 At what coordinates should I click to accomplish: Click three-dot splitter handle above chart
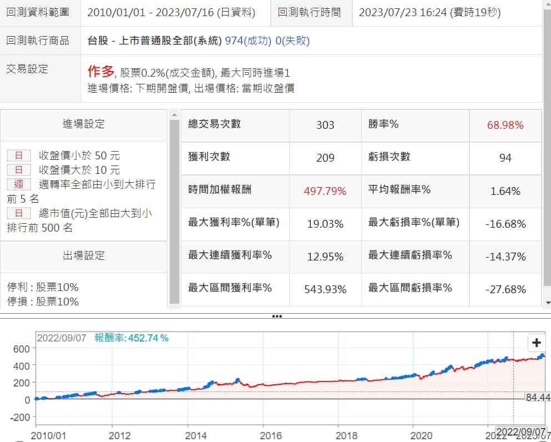click(277, 317)
